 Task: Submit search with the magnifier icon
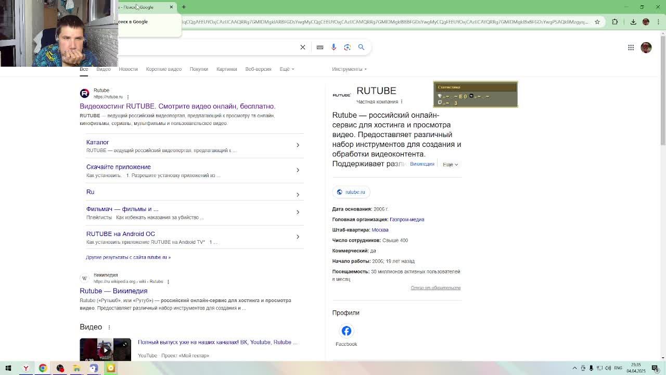point(361,47)
